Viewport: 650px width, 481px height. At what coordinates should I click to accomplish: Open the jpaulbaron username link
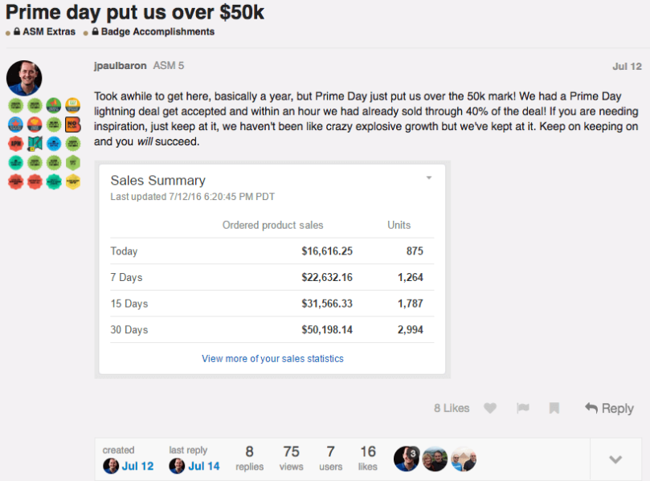pyautogui.click(x=121, y=66)
